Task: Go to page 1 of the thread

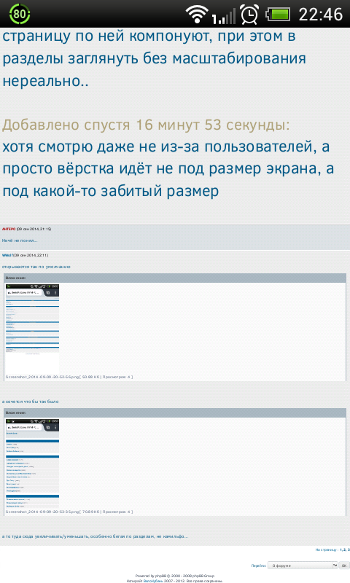Action: (341, 549)
